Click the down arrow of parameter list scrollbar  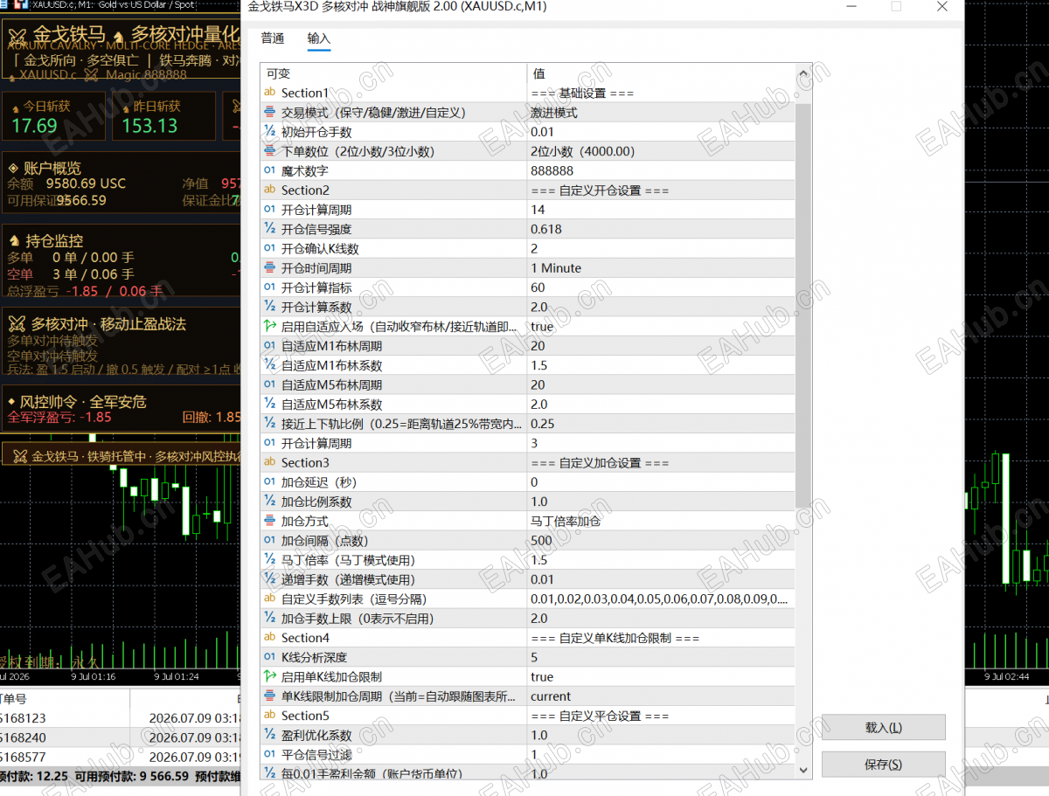tap(803, 770)
